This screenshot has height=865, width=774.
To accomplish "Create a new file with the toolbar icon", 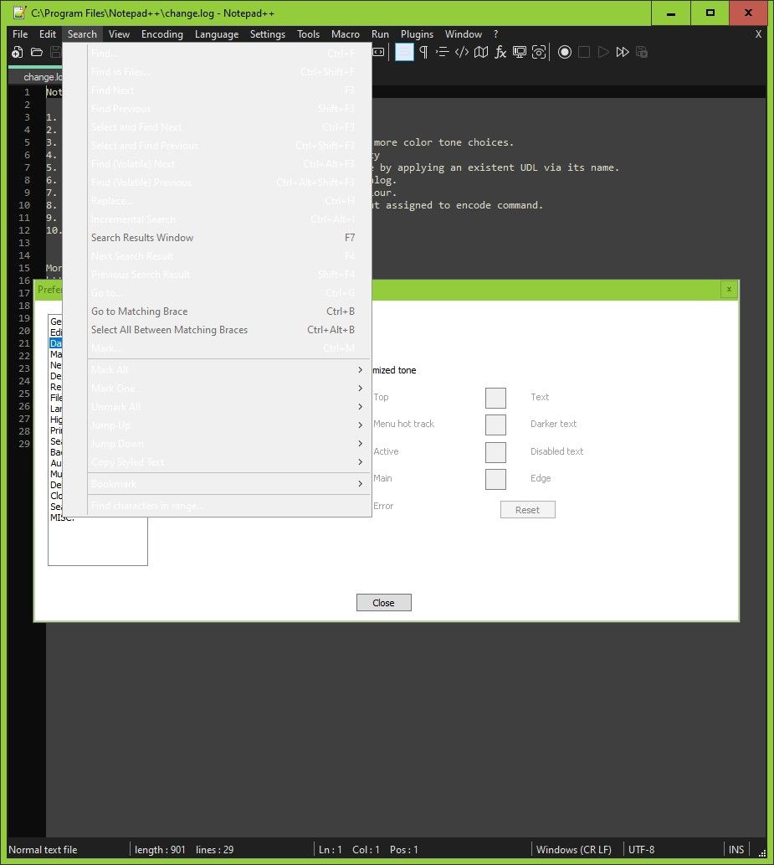I will click(17, 52).
